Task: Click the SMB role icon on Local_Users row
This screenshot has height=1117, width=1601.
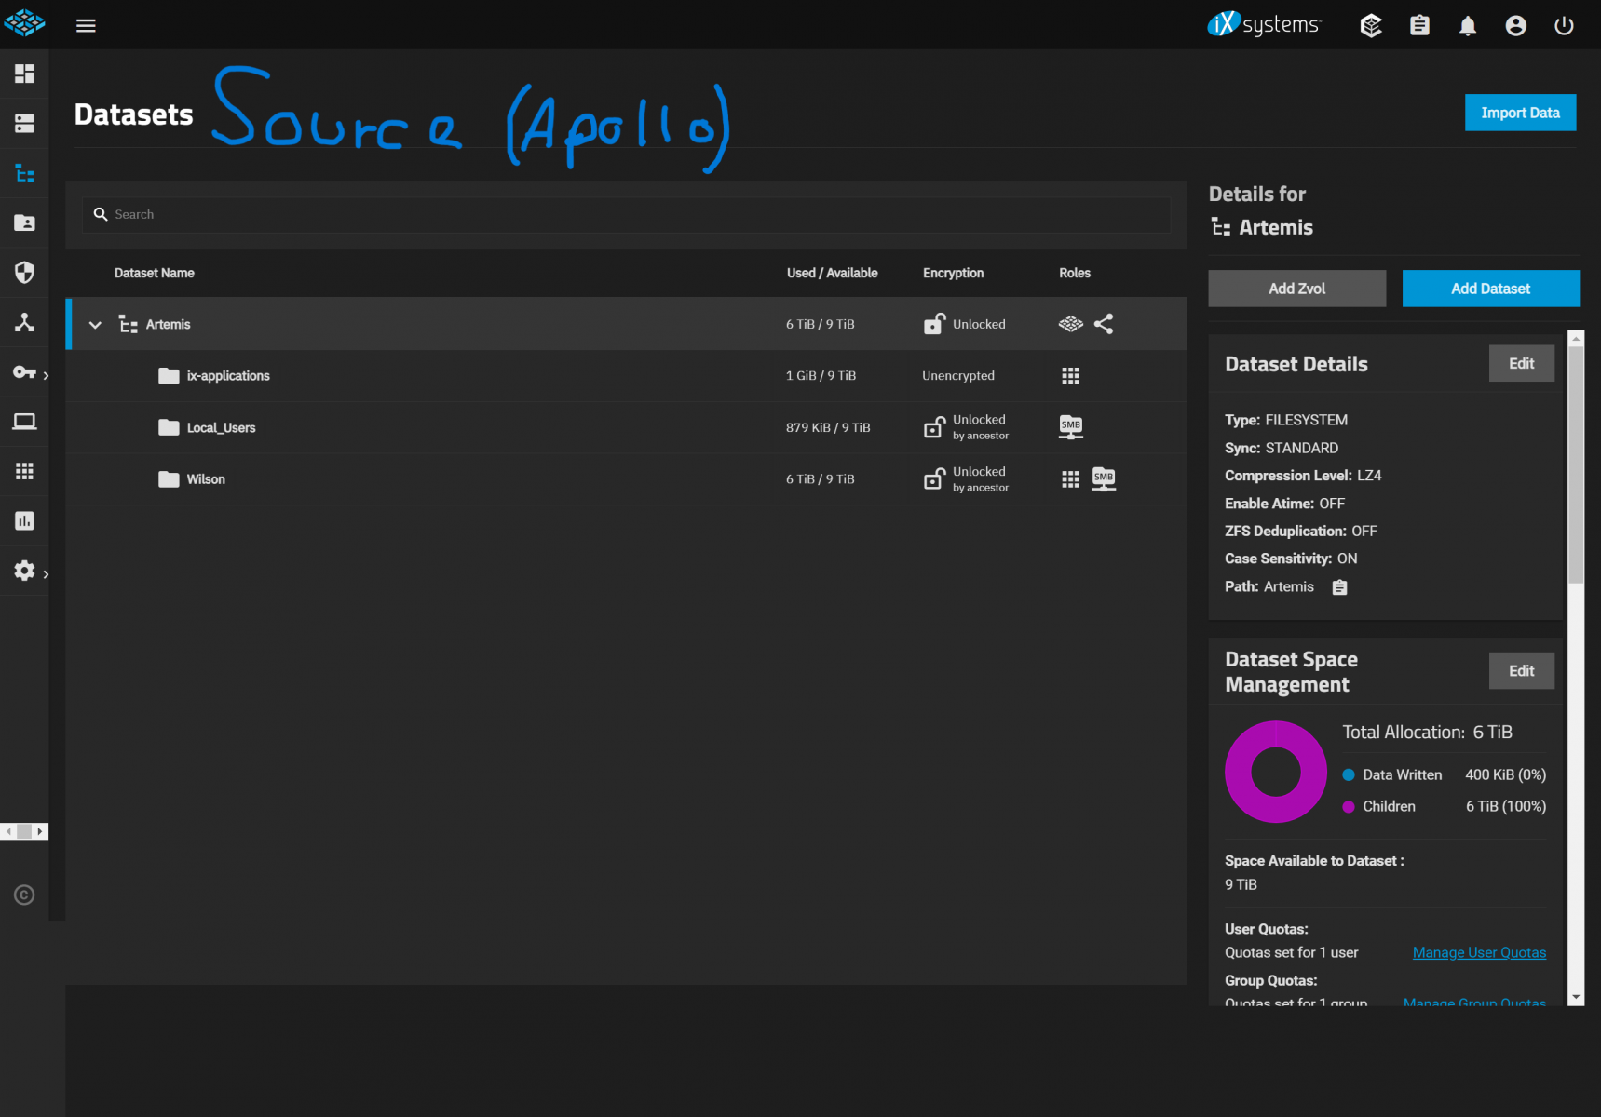Action: point(1071,427)
